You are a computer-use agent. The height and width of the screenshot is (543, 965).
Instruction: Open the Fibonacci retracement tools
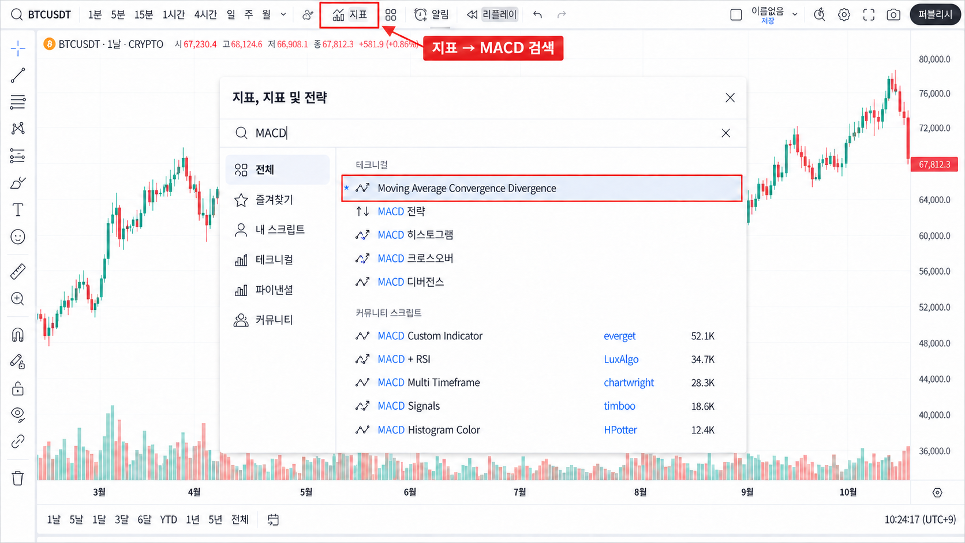click(x=18, y=102)
